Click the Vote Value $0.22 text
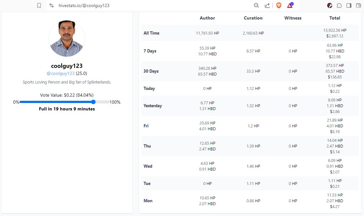Viewport: 364px width, 216px height. coord(67,95)
